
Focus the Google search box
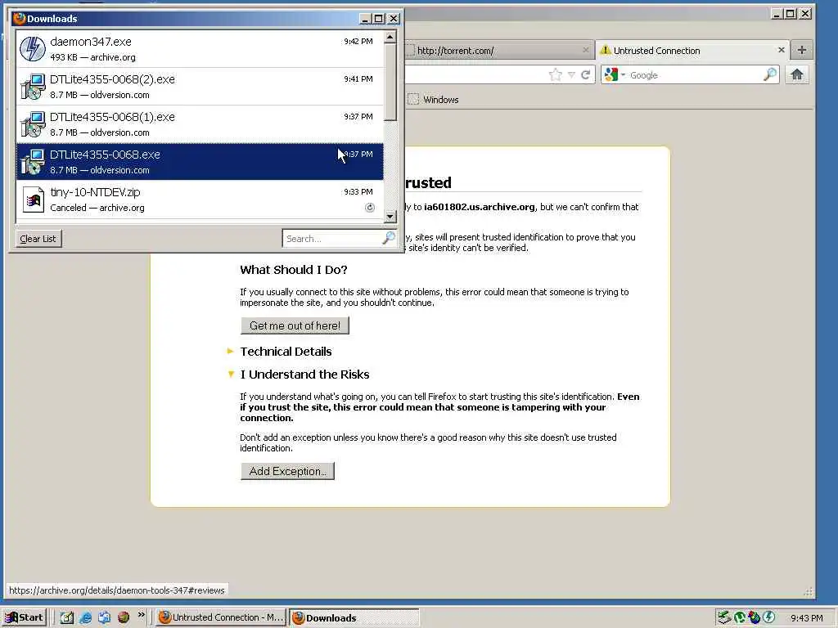(x=695, y=74)
